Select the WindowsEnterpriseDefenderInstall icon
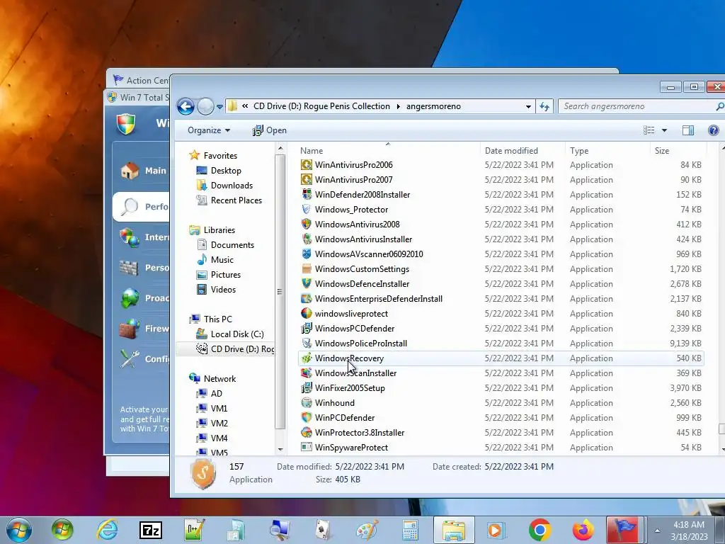Viewport: 725px width, 544px height. [x=306, y=298]
